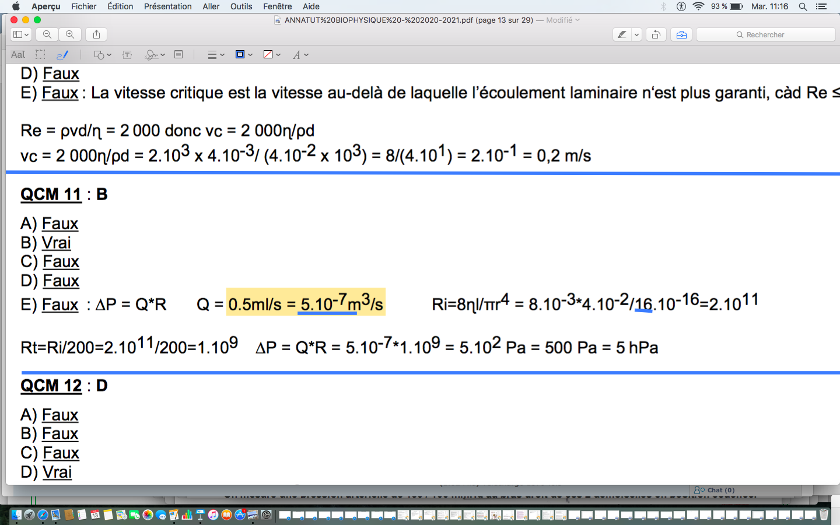This screenshot has height=525, width=840.
Task: Rotate the page with rotate button
Action: (656, 34)
